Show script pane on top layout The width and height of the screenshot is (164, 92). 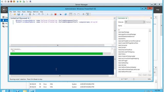[x=71, y=14]
